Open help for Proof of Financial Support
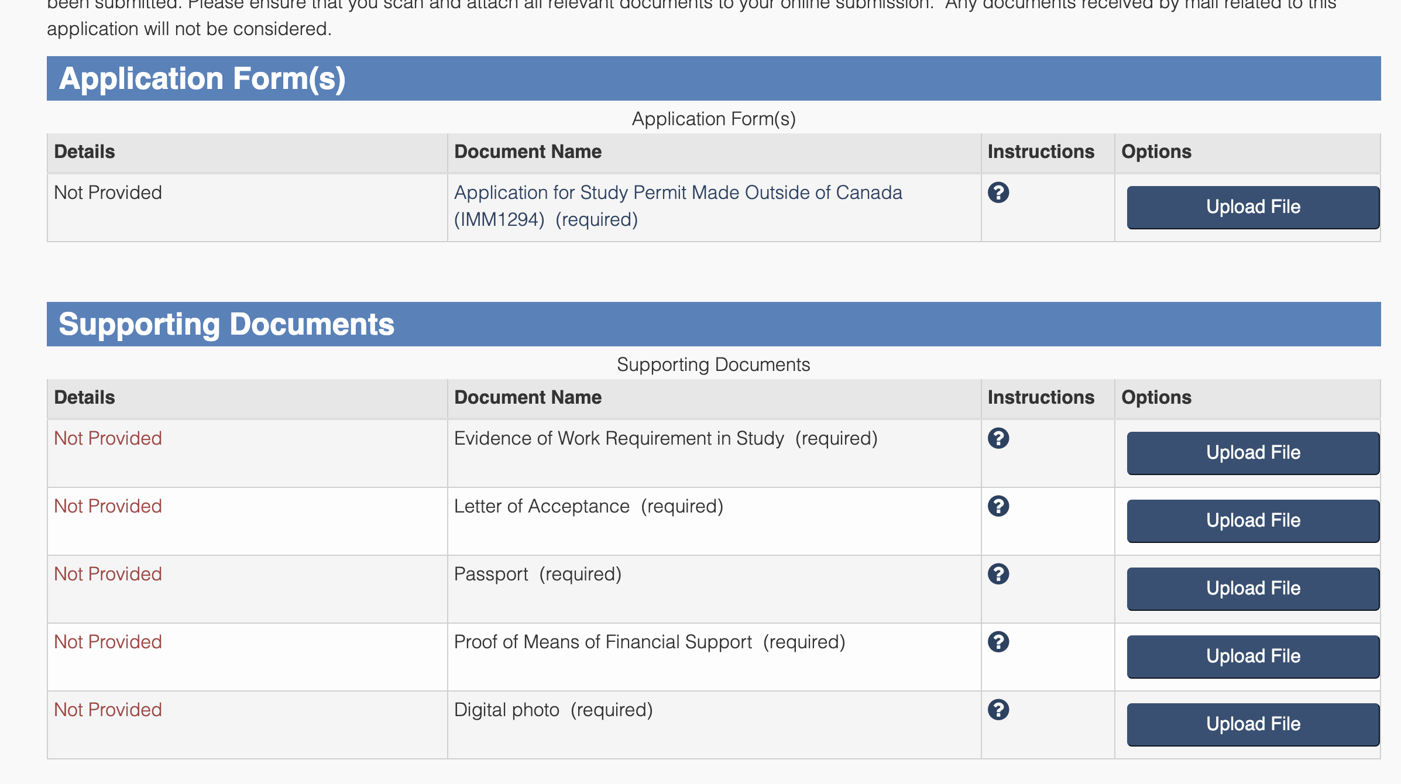This screenshot has height=784, width=1401. 998,642
